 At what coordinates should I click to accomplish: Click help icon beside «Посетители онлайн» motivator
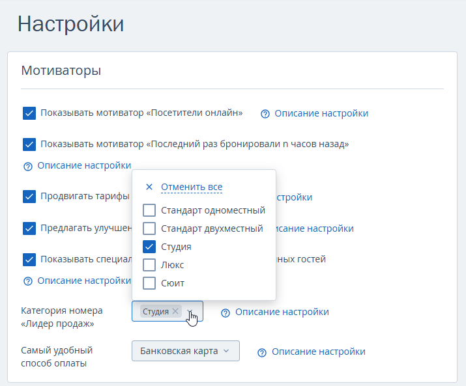[265, 114]
